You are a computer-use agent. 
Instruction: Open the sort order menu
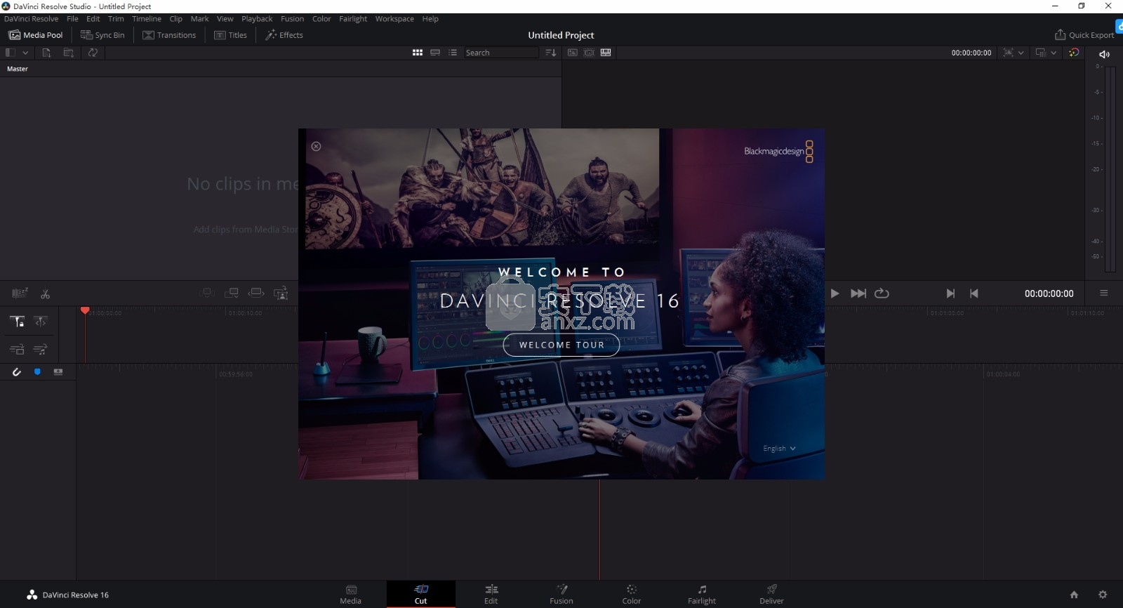[x=551, y=53]
